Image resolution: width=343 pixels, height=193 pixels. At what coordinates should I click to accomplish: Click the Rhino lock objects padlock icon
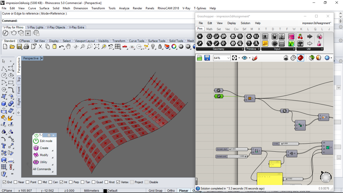pos(160,46)
